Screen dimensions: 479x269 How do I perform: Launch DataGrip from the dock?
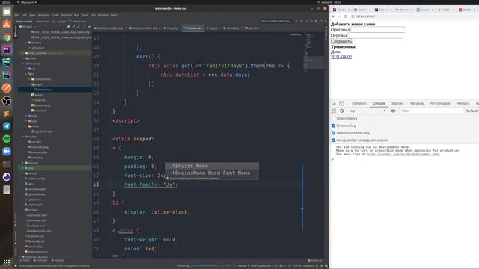click(x=7, y=75)
